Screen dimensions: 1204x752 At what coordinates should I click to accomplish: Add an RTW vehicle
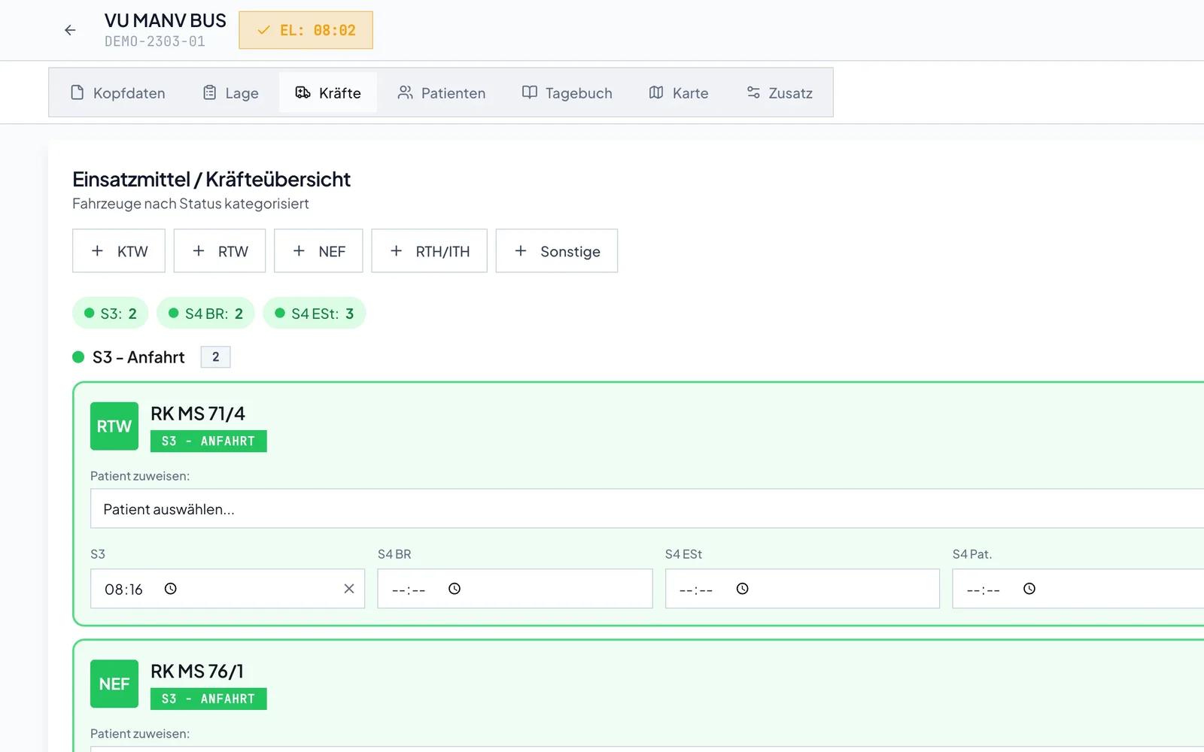(220, 251)
